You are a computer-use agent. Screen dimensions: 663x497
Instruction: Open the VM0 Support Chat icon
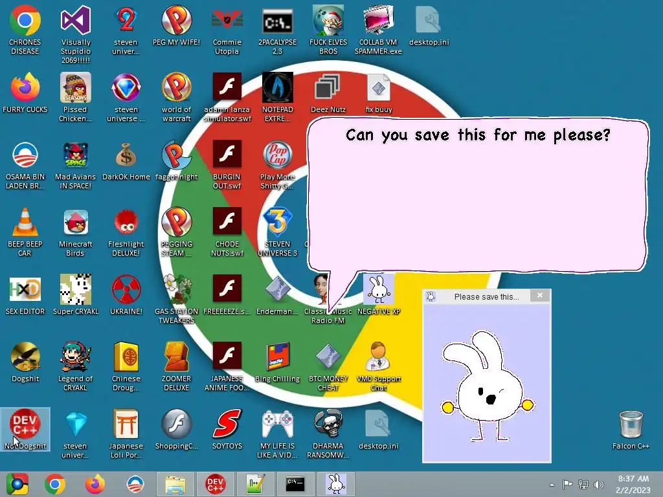(378, 357)
